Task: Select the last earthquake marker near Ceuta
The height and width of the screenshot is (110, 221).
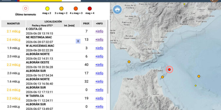Action: pos(169,70)
